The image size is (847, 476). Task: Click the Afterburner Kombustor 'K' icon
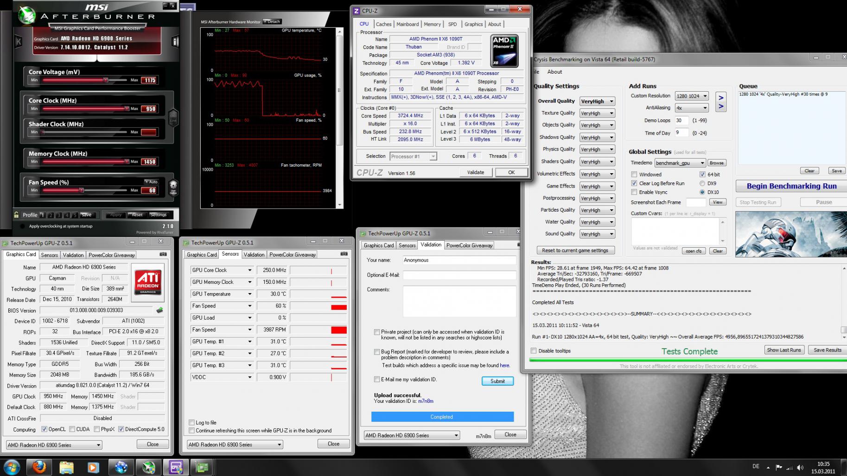coord(19,42)
